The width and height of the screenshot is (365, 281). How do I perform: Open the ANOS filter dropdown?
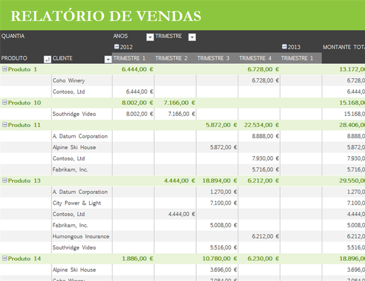click(x=150, y=37)
